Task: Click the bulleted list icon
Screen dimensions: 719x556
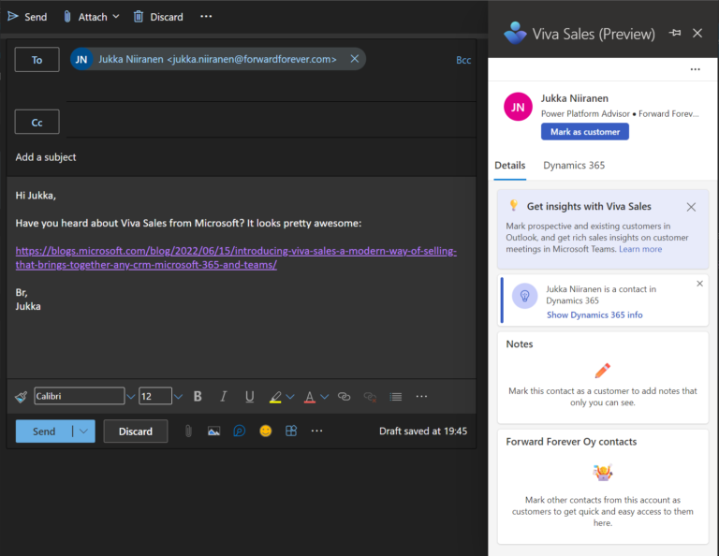Action: 395,396
